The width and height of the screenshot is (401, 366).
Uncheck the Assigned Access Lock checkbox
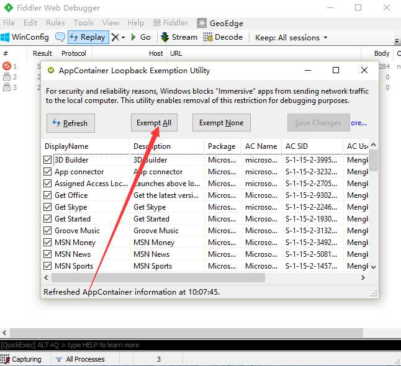coord(47,183)
